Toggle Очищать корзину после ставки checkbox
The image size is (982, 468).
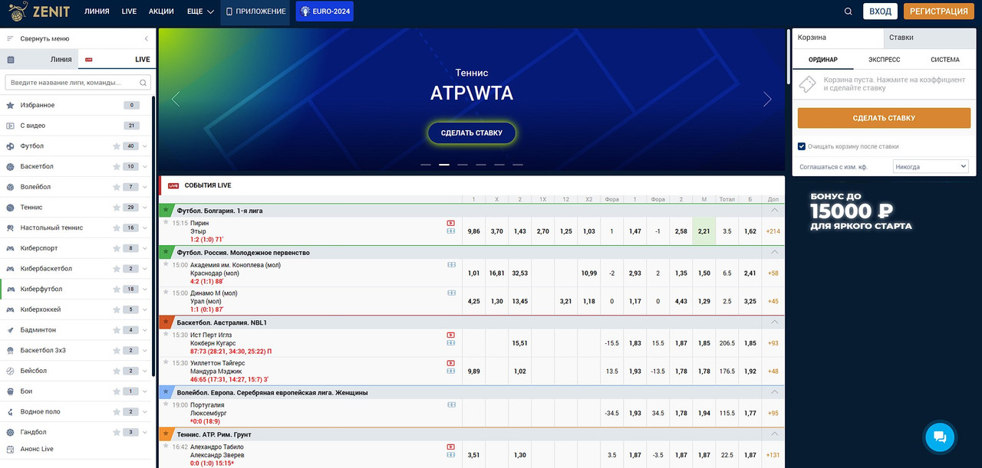point(802,146)
